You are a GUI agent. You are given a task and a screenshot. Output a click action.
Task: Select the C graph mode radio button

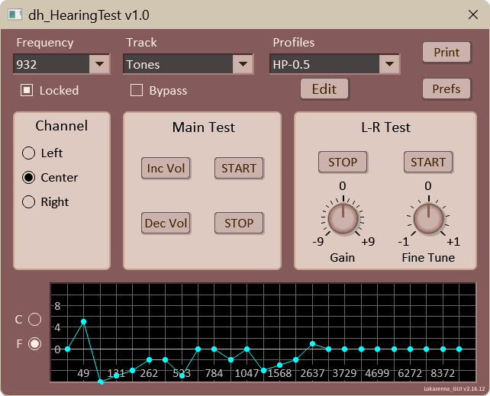pos(34,319)
